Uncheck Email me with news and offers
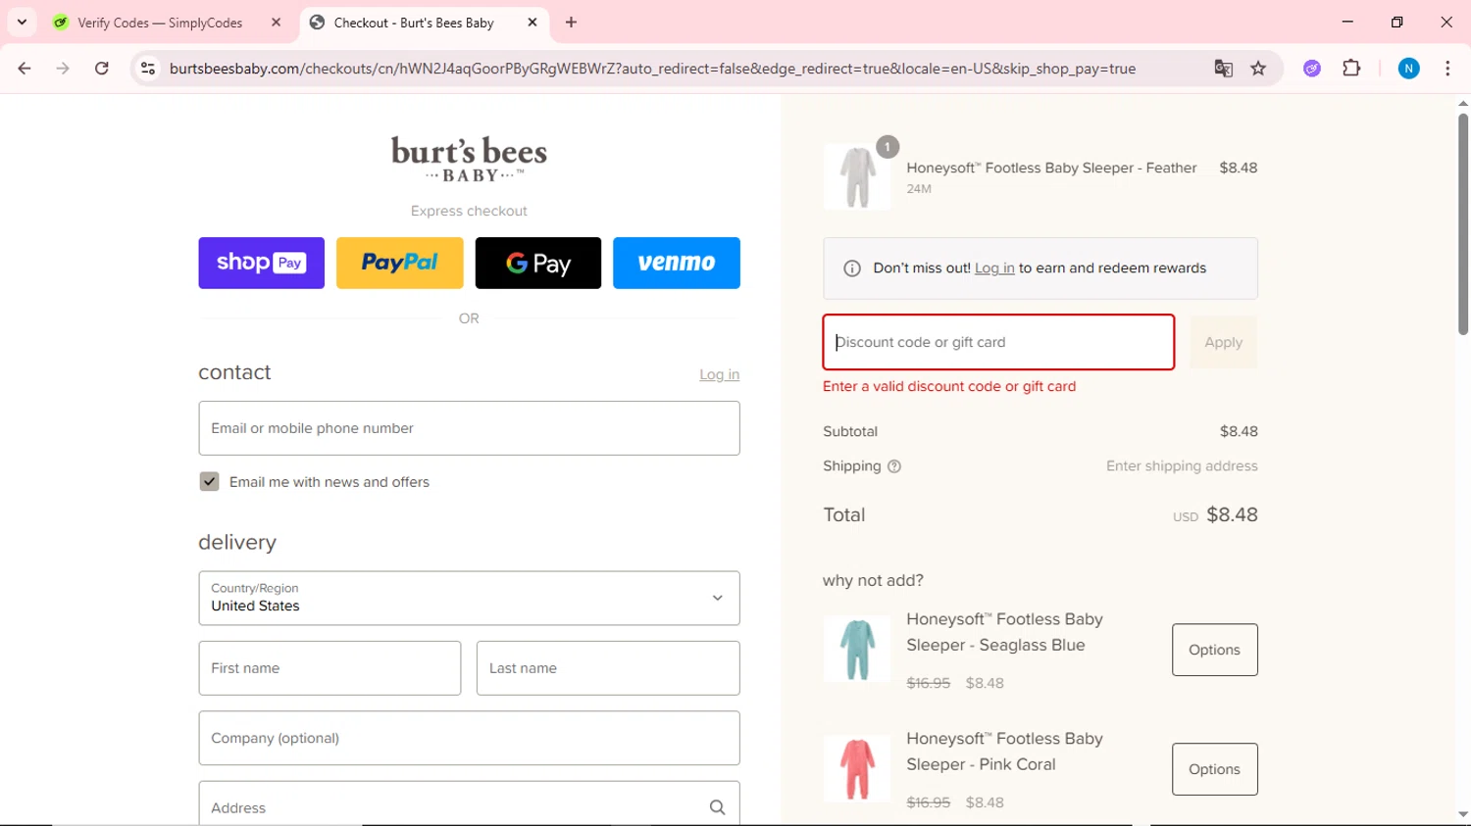Viewport: 1471px width, 826px height. [209, 481]
